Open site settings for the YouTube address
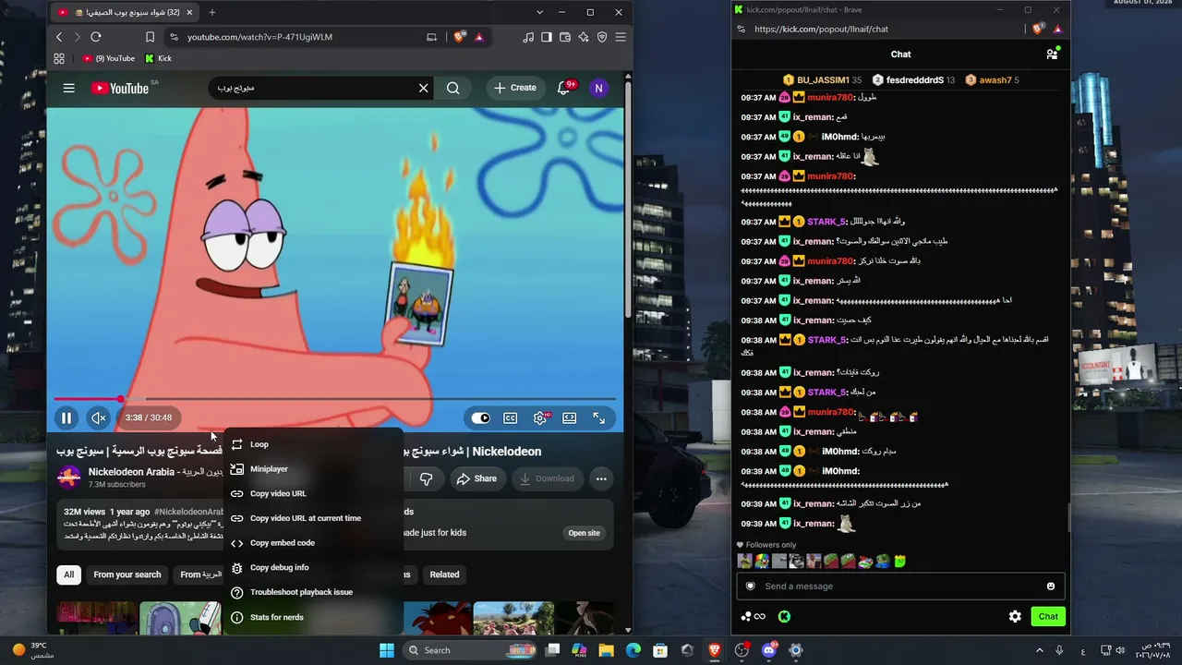1182x665 pixels. tap(173, 37)
